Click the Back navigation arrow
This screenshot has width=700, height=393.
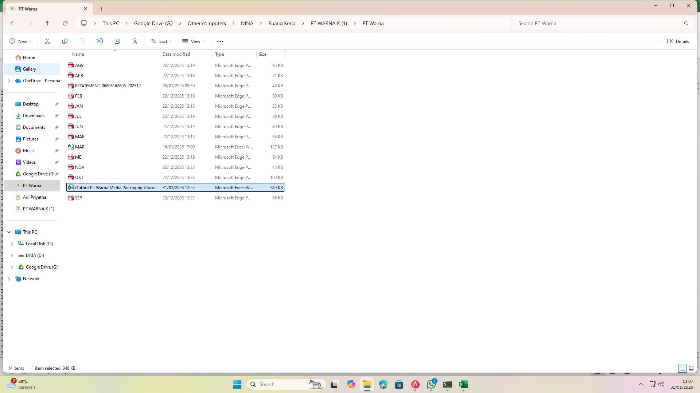coord(13,23)
